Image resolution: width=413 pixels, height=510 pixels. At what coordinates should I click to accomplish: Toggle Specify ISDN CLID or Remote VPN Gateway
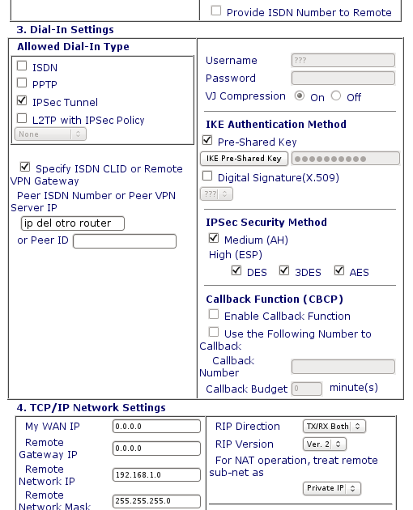coord(25,167)
